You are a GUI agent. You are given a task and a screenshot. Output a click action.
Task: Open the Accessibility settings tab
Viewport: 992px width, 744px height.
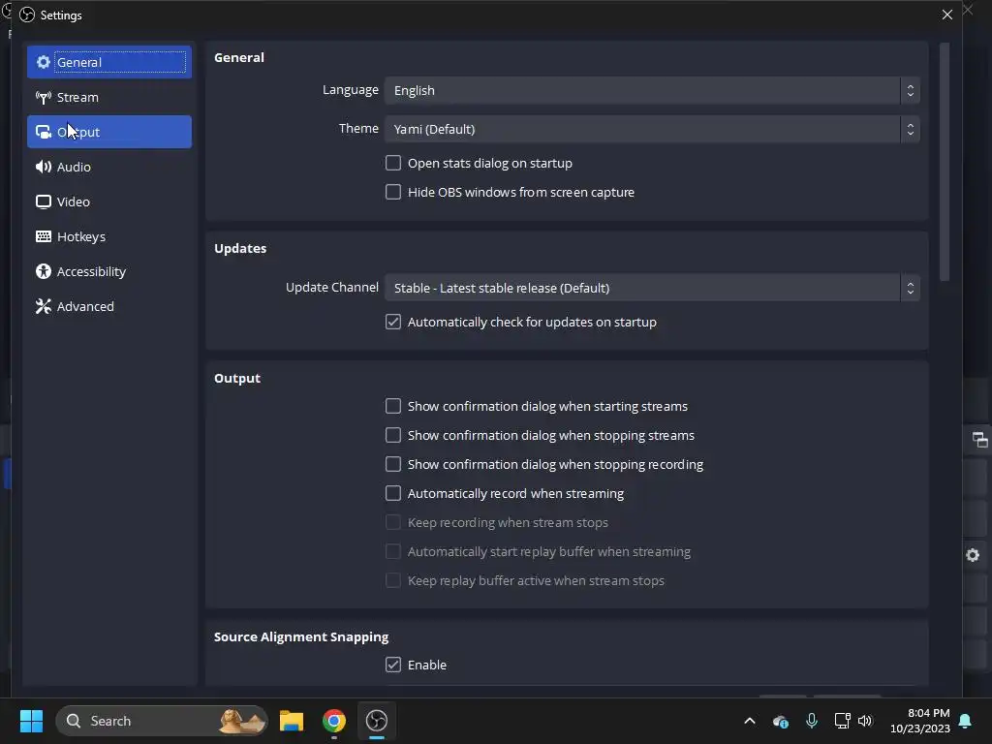pyautogui.click(x=109, y=271)
